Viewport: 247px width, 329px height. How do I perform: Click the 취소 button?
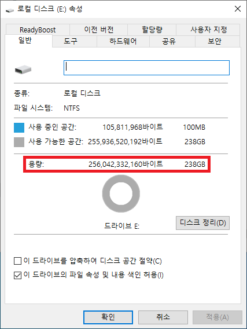pyautogui.click(x=163, y=317)
